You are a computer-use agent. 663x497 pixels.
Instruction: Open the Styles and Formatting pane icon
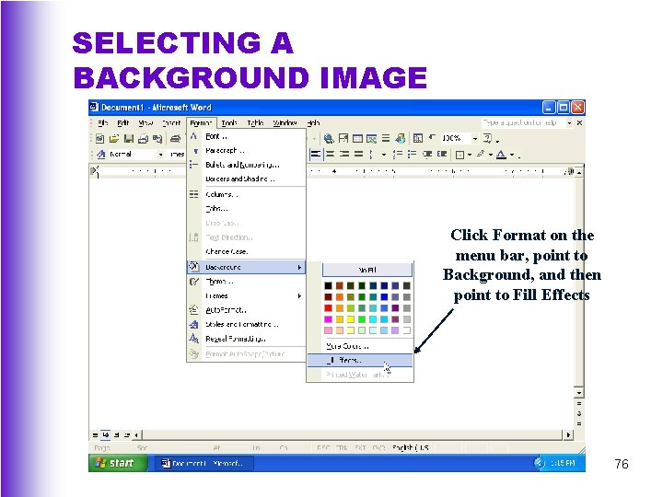pos(100,155)
